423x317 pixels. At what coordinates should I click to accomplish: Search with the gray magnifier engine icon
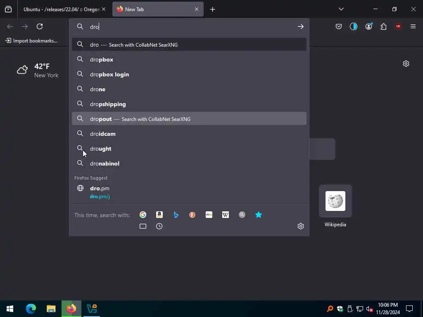pos(242,215)
